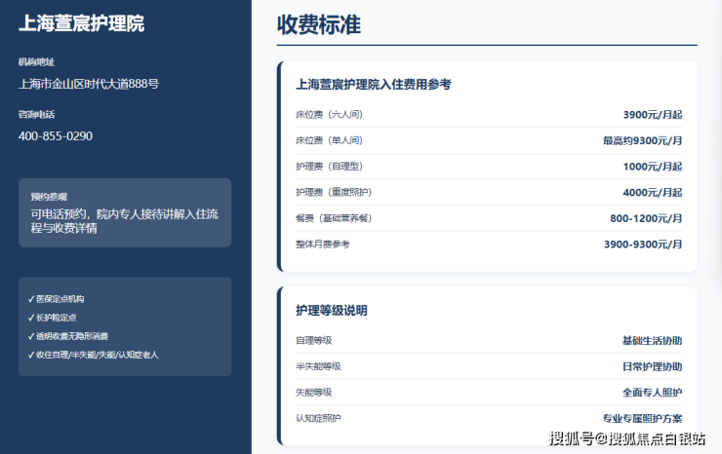Screen dimensions: 722x454
Task: Click the 基础生活协助 value
Action: click(x=652, y=341)
